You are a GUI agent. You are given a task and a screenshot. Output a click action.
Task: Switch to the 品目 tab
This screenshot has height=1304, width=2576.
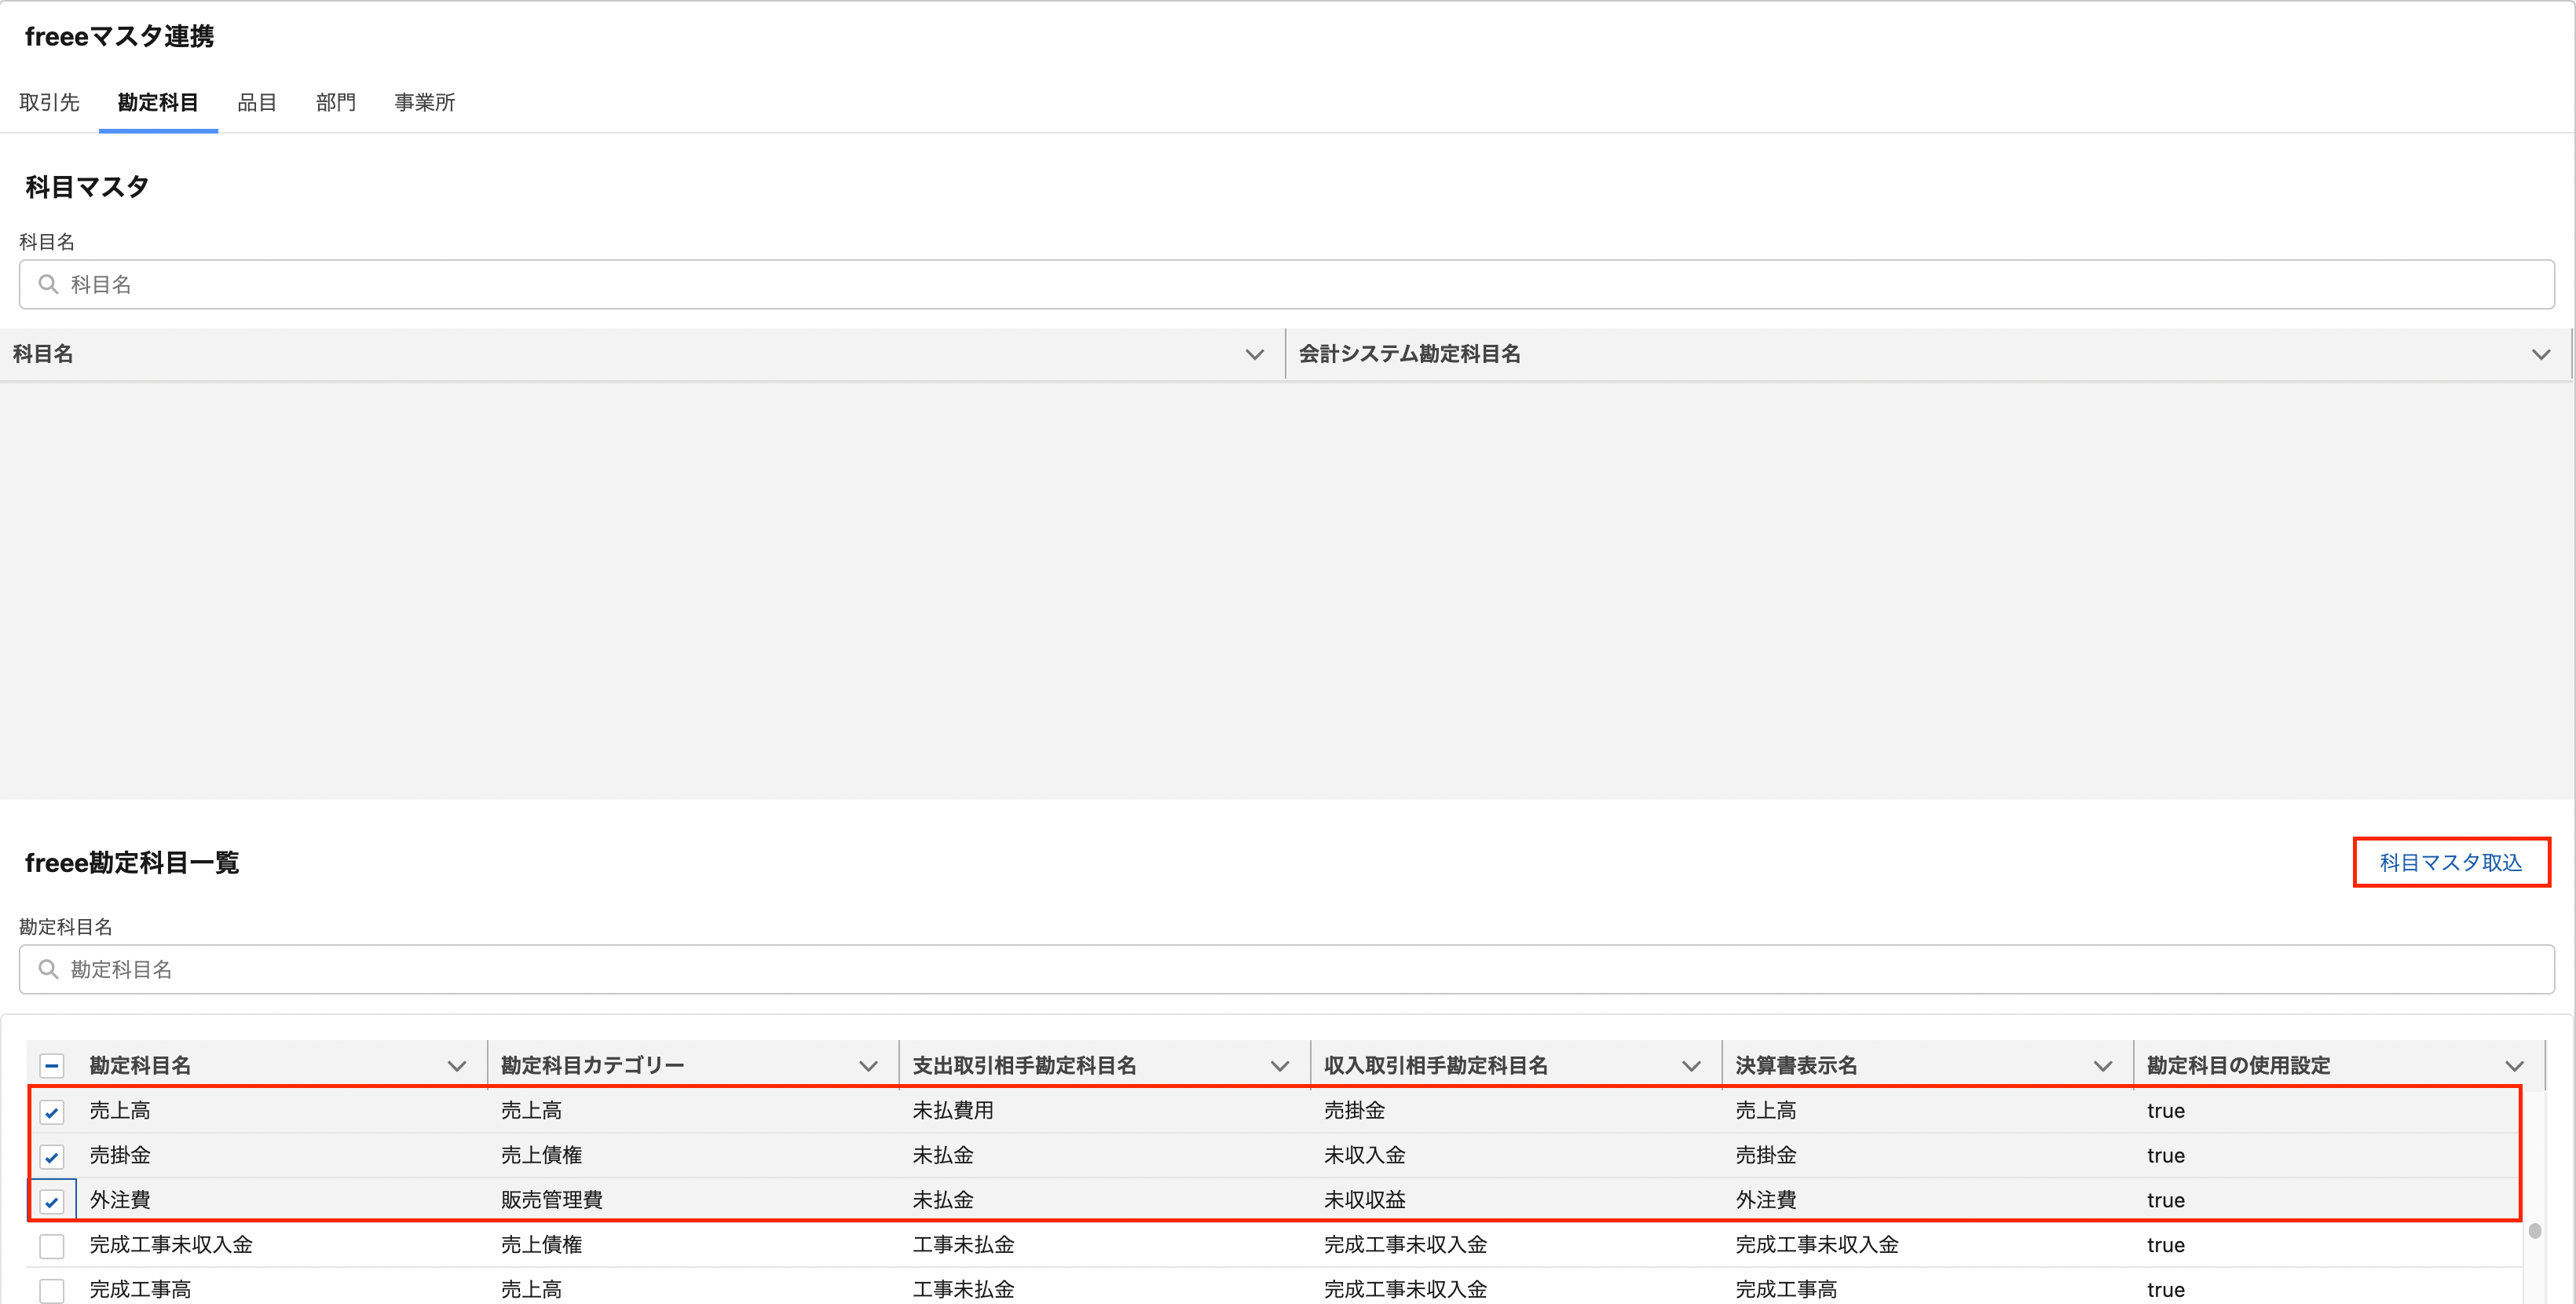(x=256, y=102)
